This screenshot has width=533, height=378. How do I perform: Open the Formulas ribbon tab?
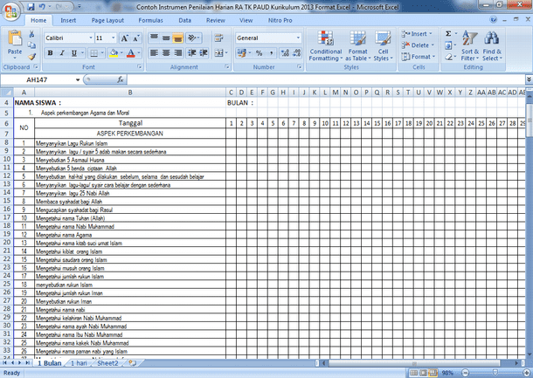(150, 20)
